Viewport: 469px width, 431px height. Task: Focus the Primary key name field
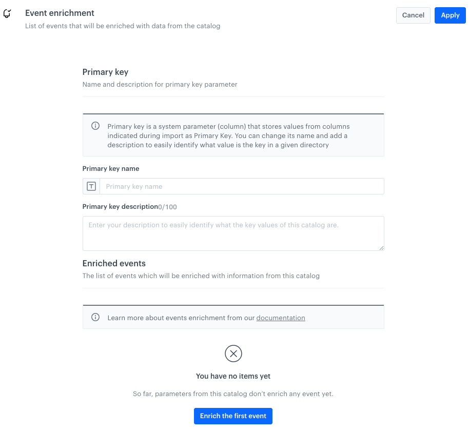(241, 186)
